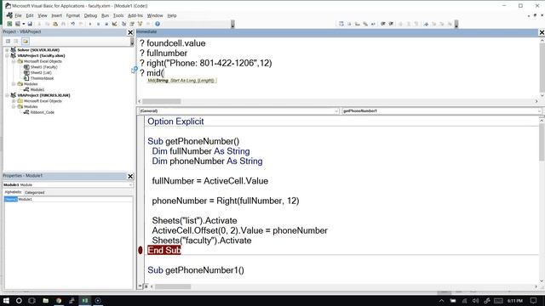Image resolution: width=545 pixels, height=306 pixels.
Task: Open File Explorer from the taskbar
Action: (x=45, y=300)
